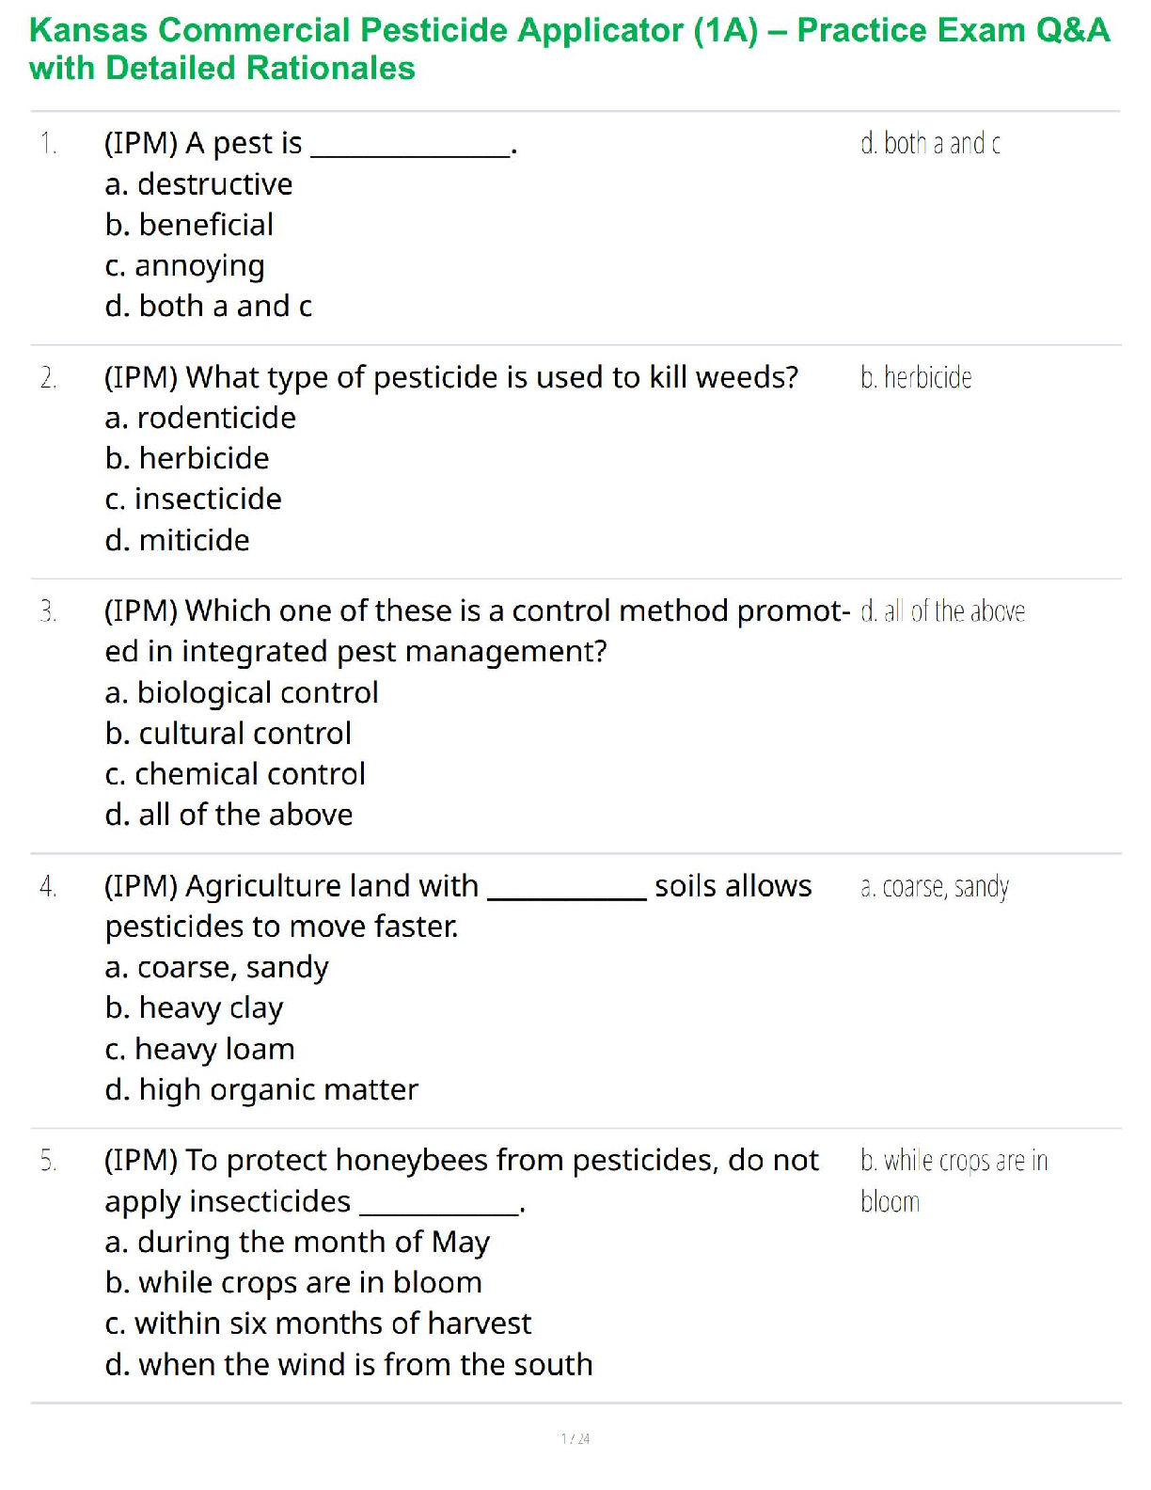The image size is (1151, 1490).
Task: Select "b. heavy clay" option
Action: (x=194, y=1008)
